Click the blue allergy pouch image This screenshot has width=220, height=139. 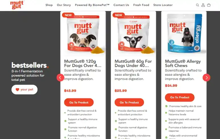click(x=185, y=33)
